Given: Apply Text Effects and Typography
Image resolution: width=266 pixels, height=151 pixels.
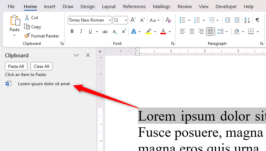Looking at the screenshot, I should coord(134,31).
